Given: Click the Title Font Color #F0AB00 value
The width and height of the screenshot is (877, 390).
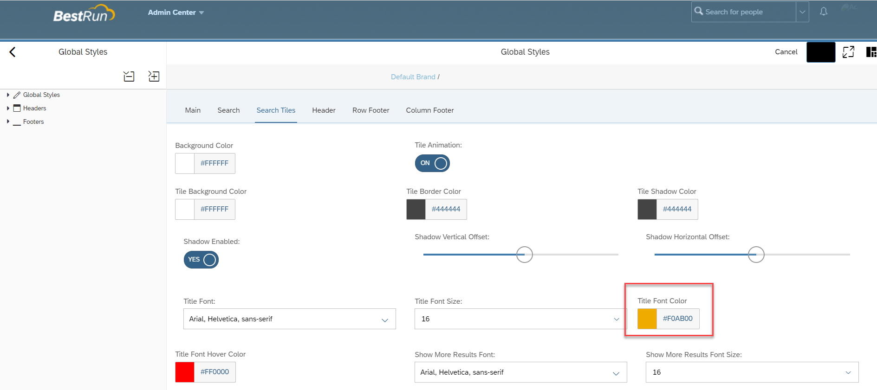Looking at the screenshot, I should [x=678, y=319].
